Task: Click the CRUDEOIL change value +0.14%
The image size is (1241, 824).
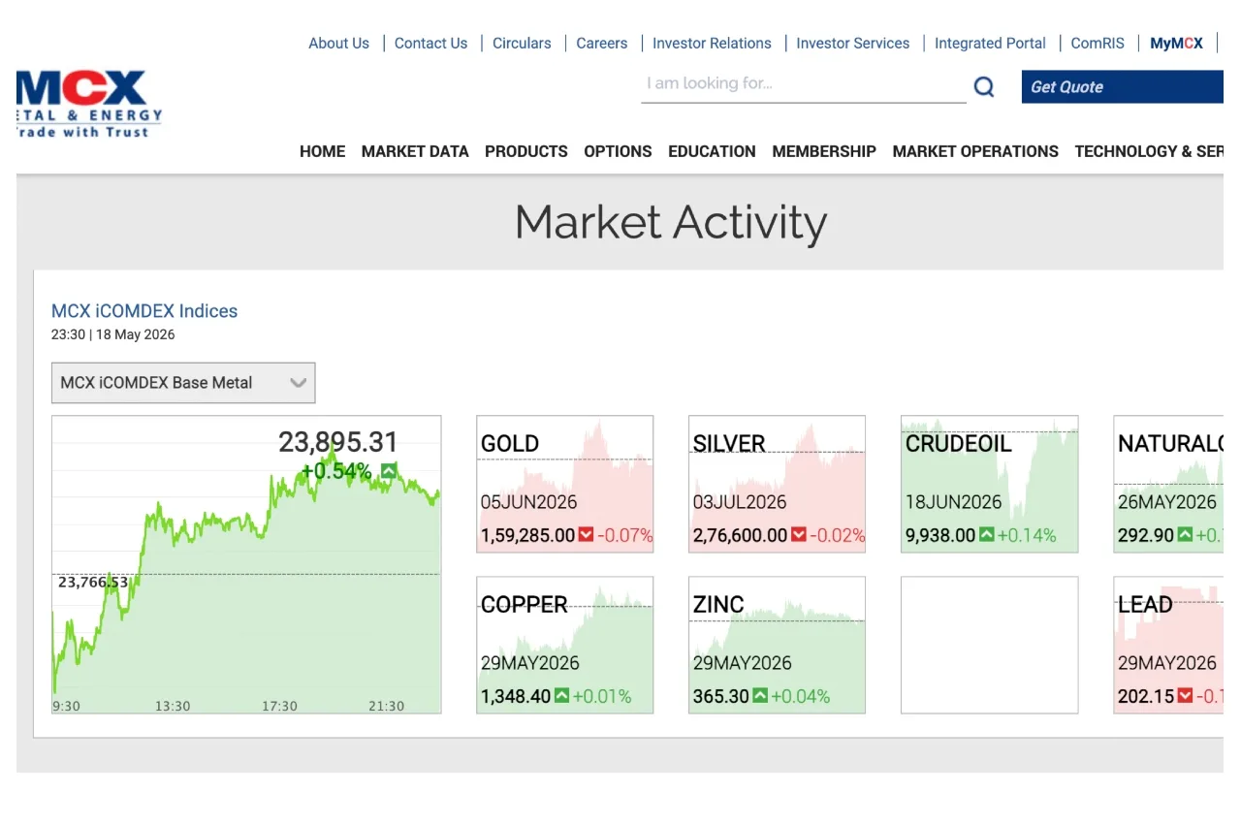Action: point(1027,535)
